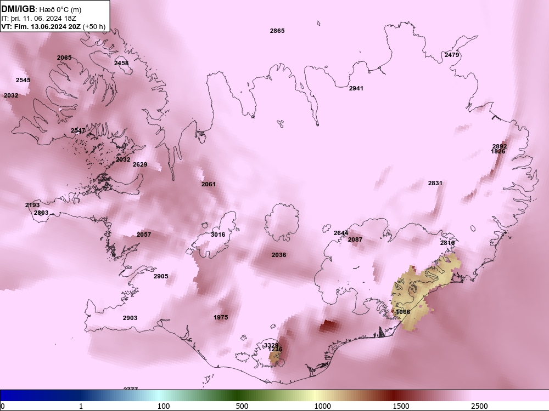Click the map value 2803
The width and height of the screenshot is (549, 411).
coord(41,213)
